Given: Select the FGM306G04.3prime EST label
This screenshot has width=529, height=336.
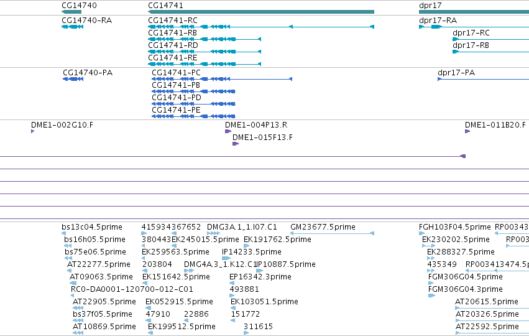Looking at the screenshot, I should (x=465, y=289).
